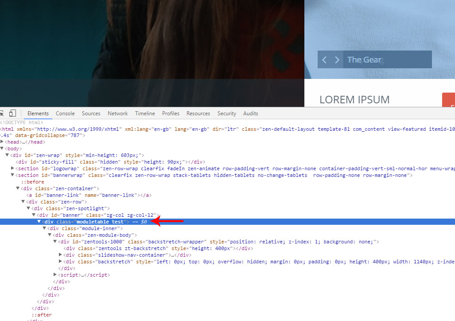Select the sticky-fill div row
This screenshot has height=321, width=455.
[111, 162]
